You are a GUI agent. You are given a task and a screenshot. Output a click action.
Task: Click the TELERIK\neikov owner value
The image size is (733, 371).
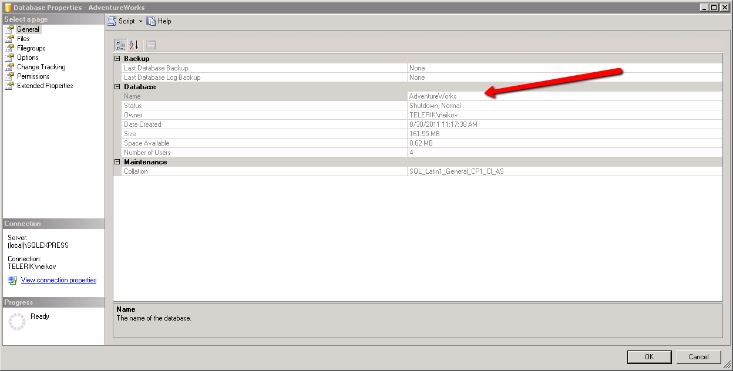pyautogui.click(x=434, y=115)
